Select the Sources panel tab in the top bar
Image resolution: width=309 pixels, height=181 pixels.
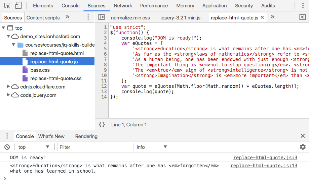[96, 6]
